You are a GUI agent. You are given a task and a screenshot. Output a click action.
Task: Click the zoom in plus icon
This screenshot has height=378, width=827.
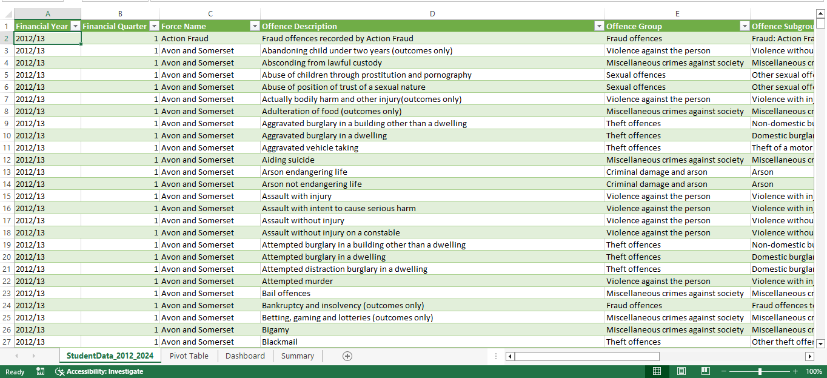795,371
